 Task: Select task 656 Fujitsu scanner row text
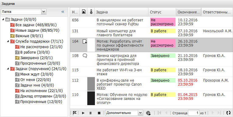(x=120, y=22)
